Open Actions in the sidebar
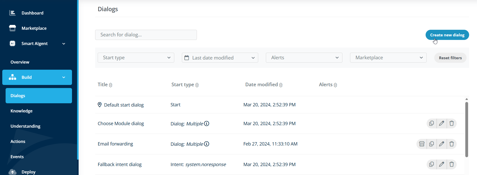 click(18, 141)
